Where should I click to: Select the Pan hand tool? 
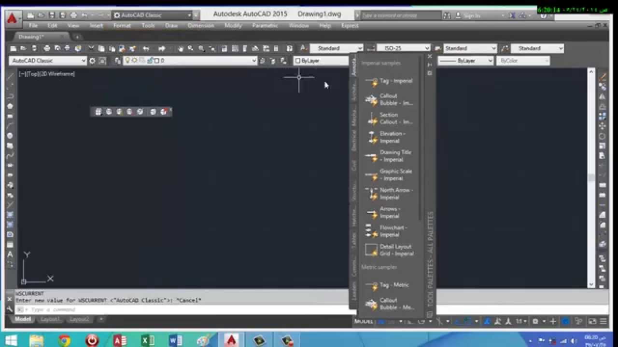180,48
